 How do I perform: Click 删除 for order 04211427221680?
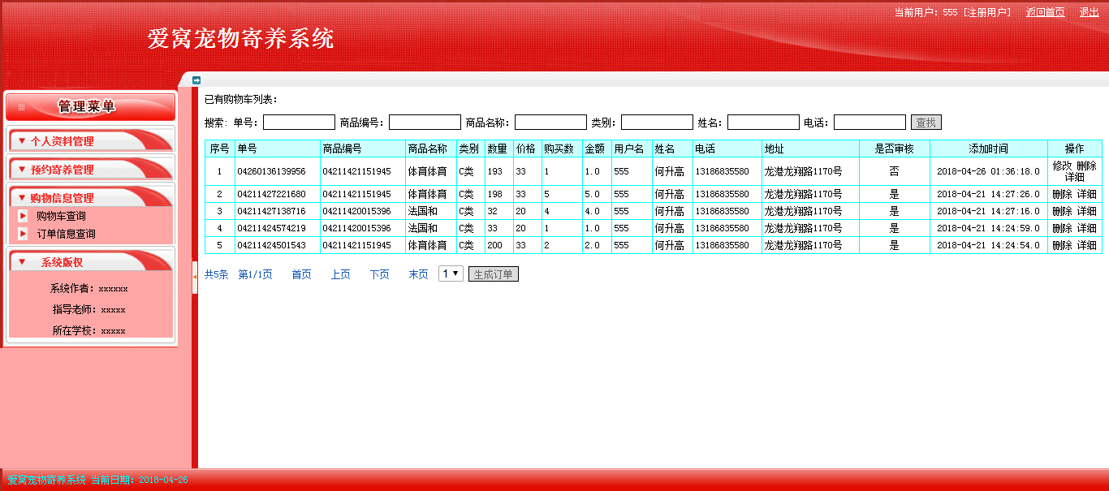1062,194
